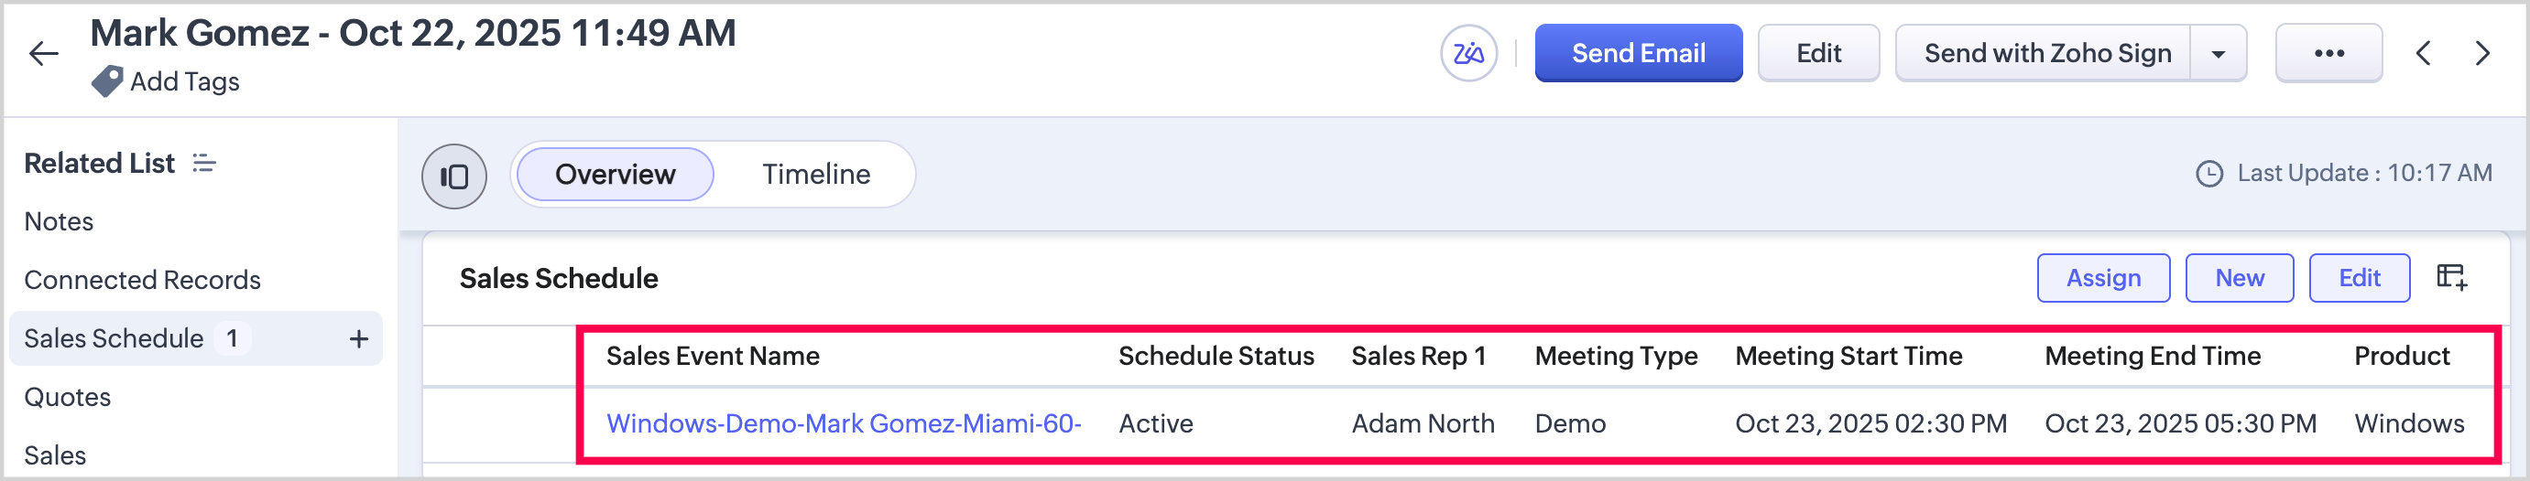
Task: Toggle the sidebar panel collapse icon
Action: [x=453, y=176]
